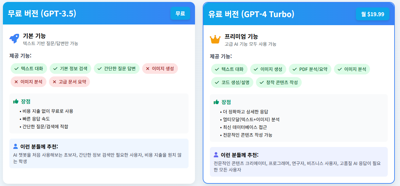Click the person icon in the free version 추천 box
Screen dimensions: 400x186
click(15, 146)
